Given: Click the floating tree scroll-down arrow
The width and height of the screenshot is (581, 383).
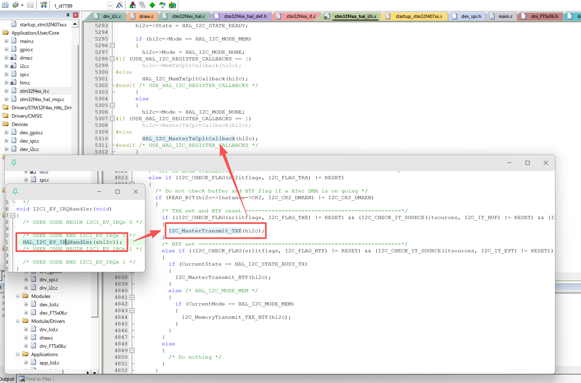Looking at the screenshot, I should tap(94, 372).
